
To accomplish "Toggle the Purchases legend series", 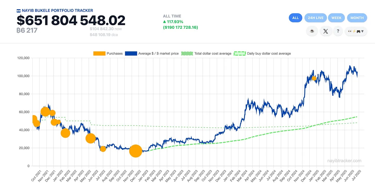I will tap(108, 53).
